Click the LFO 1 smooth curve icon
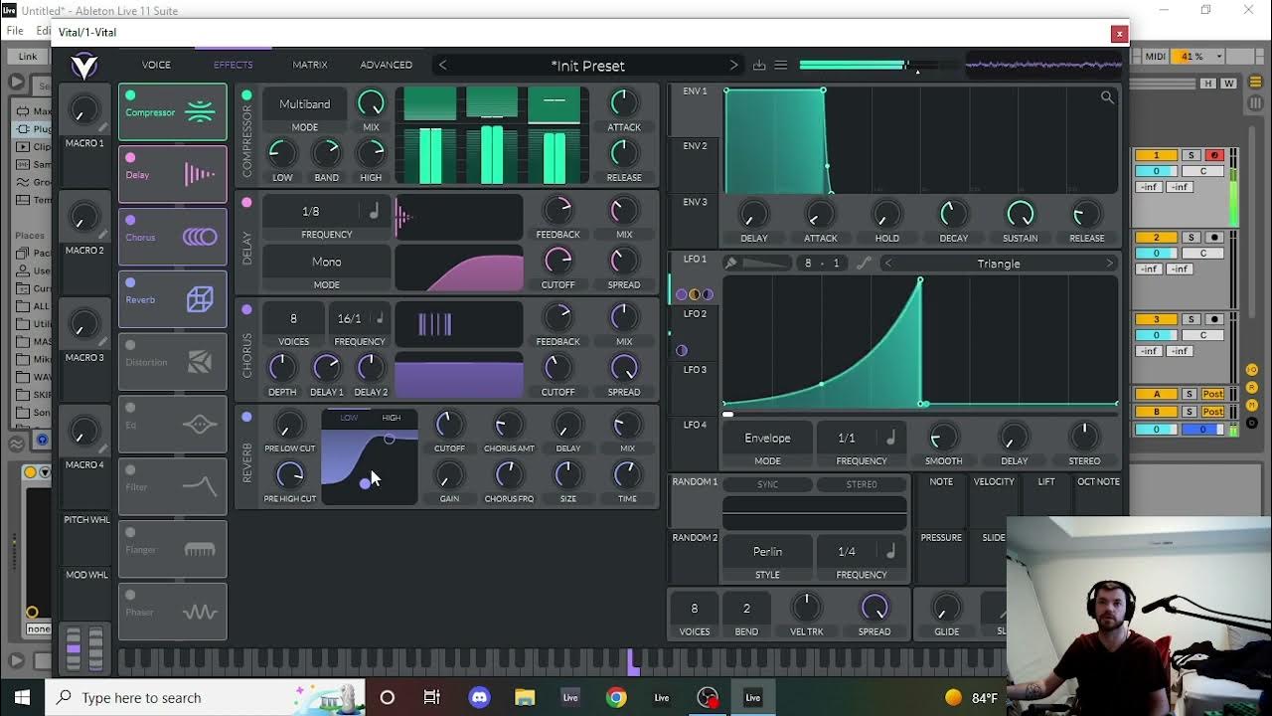Viewport: 1272px width, 716px height. point(864,264)
